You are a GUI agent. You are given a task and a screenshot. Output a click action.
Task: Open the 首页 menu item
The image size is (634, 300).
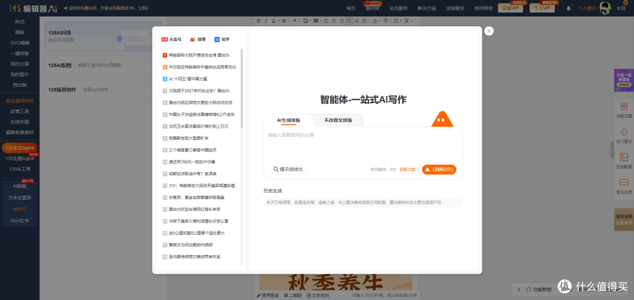click(351, 8)
